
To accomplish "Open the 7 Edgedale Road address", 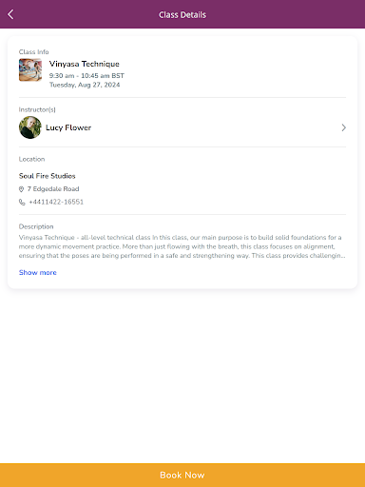I will pyautogui.click(x=53, y=189).
